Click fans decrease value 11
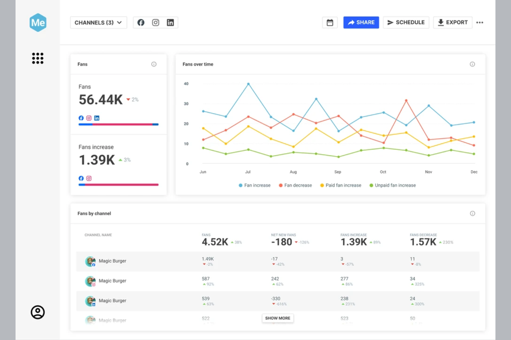This screenshot has height=340, width=511. coord(412,259)
